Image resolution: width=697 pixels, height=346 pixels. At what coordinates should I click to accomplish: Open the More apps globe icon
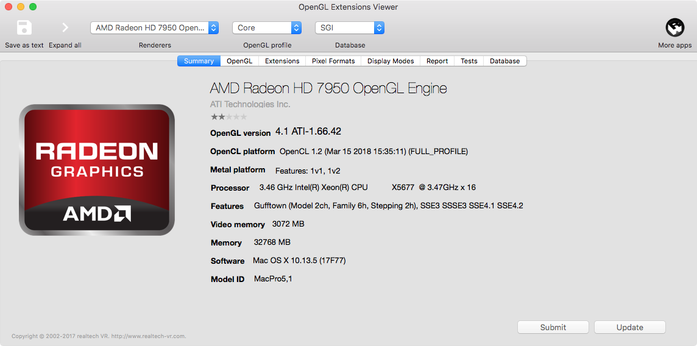(674, 27)
